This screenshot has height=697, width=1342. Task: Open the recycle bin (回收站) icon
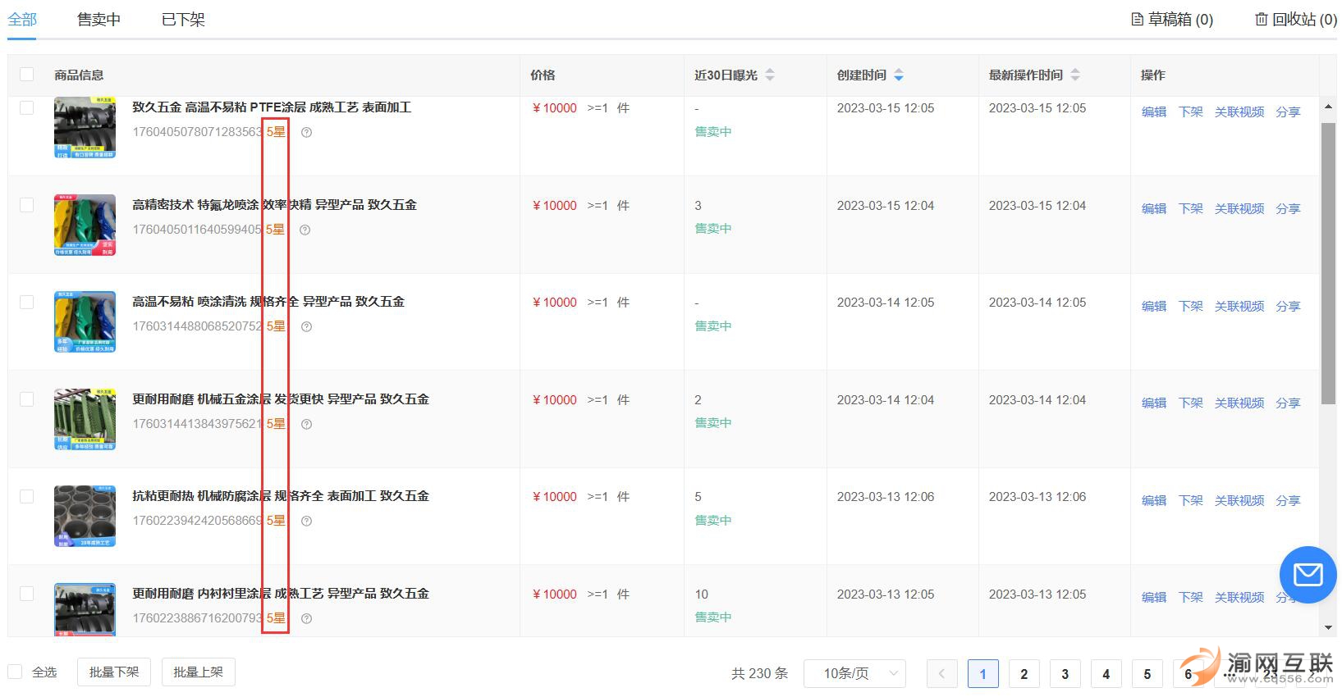(x=1261, y=19)
